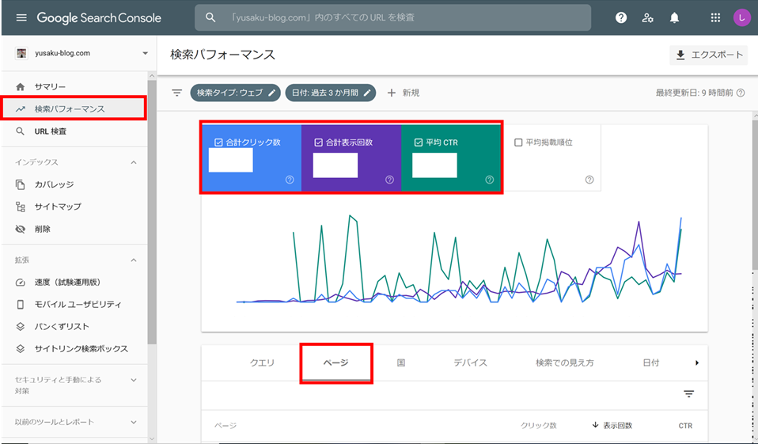Click the filter icon beside search type chip
Image resolution: width=758 pixels, height=444 pixels.
coord(177,93)
